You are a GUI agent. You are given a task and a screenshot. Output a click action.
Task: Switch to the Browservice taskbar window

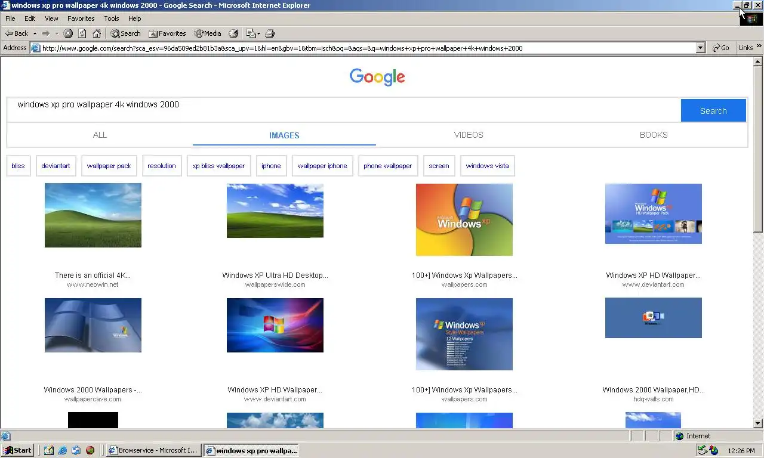pyautogui.click(x=153, y=450)
